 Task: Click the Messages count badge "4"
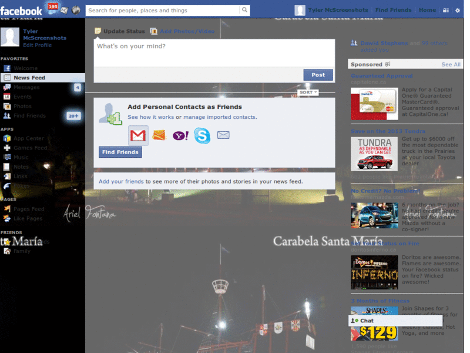click(x=78, y=87)
